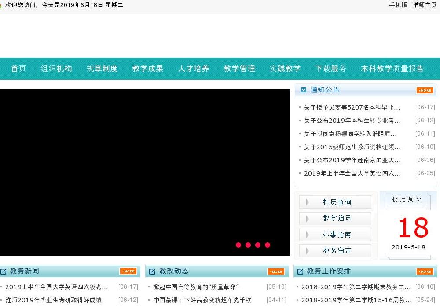Open 实践教学 navigation menu

click(x=285, y=69)
